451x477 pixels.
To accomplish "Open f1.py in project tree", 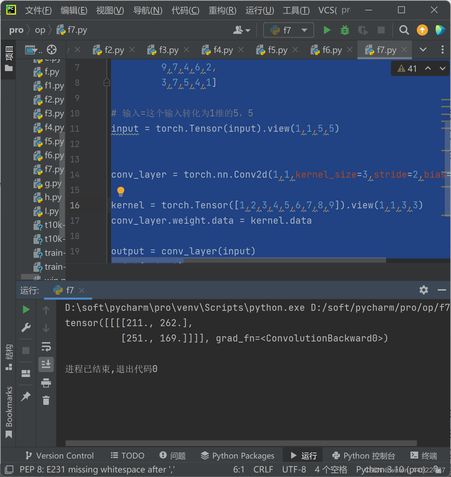I will click(x=49, y=86).
